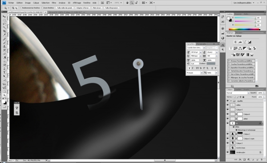Click the zoom-in magnifier in options bar
This screenshot has height=163, width=267.
(13, 8)
